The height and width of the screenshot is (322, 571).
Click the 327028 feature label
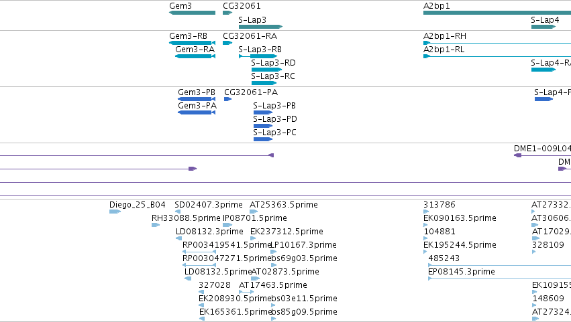(x=215, y=285)
